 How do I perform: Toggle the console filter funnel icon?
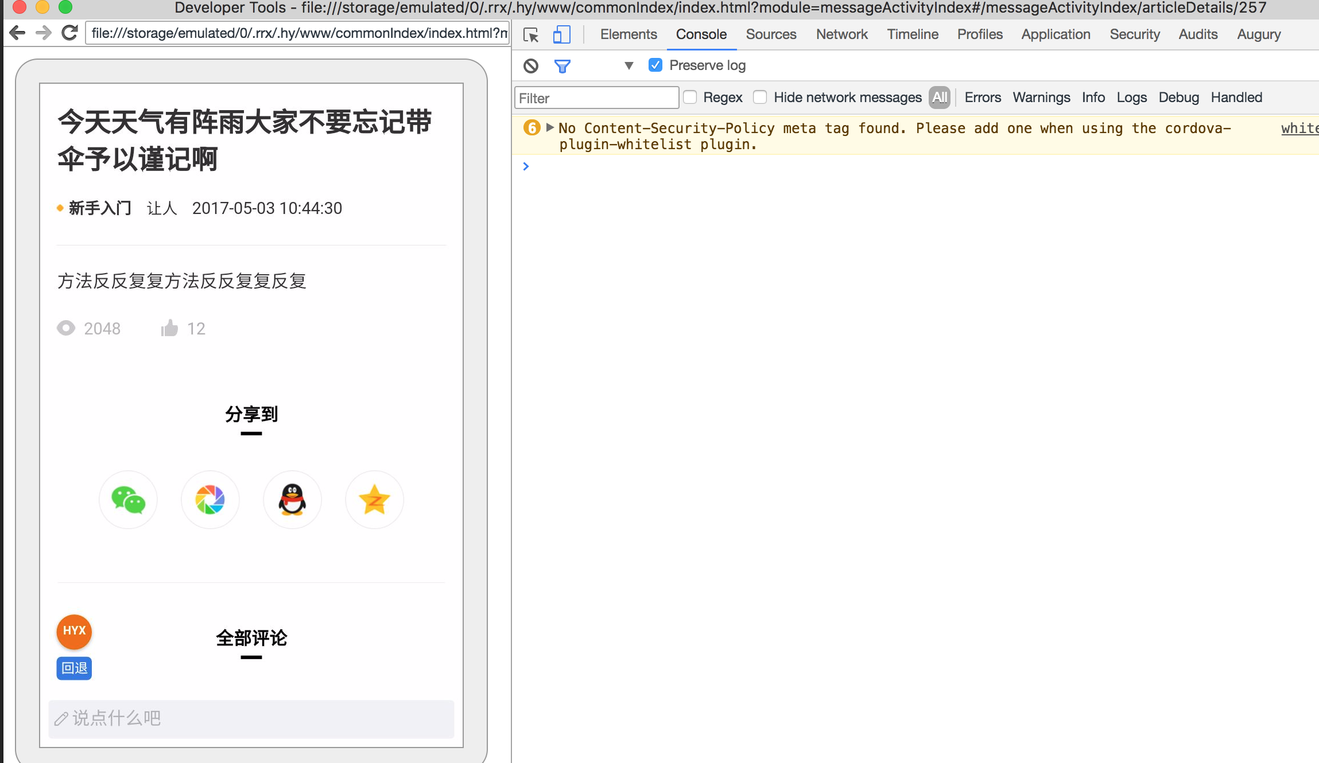pos(562,66)
